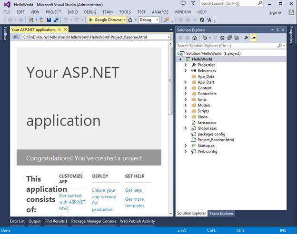Expand the References node arrow
Image resolution: width=297 pixels, height=234 pixels.
click(x=186, y=70)
